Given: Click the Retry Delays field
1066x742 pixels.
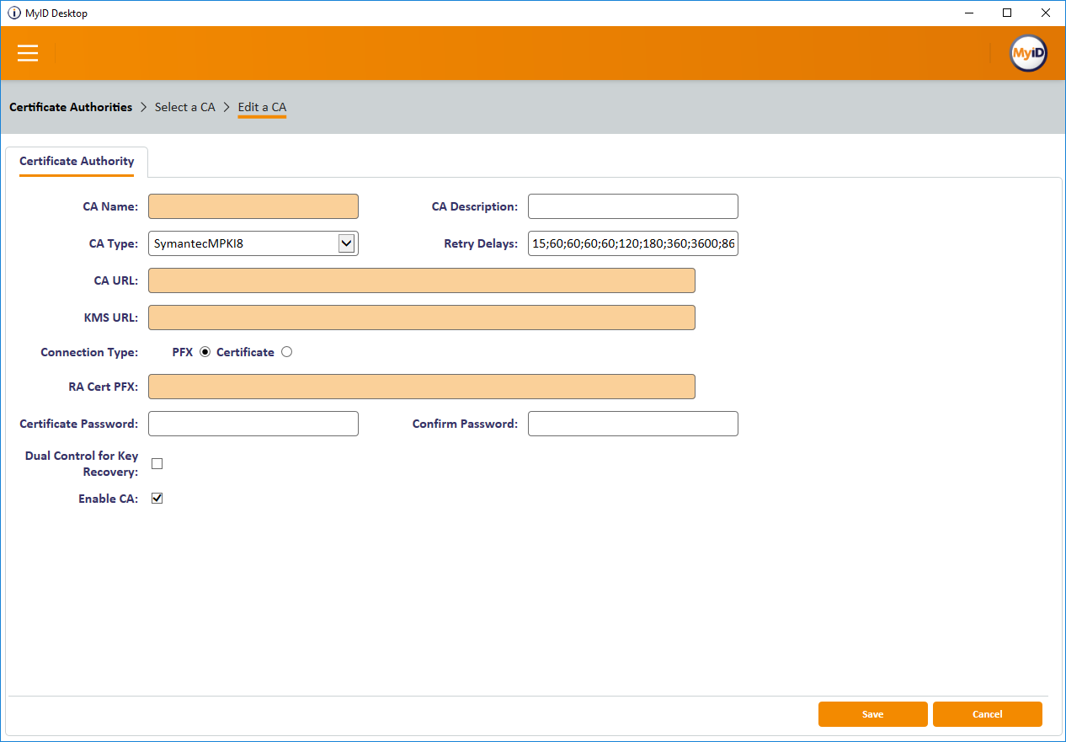Looking at the screenshot, I should 633,243.
